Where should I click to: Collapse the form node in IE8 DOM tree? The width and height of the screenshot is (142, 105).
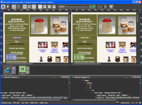tap(92, 93)
